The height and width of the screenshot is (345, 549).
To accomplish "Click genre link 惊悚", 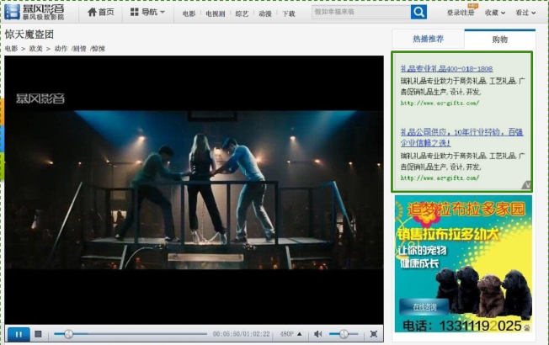I will click(98, 49).
